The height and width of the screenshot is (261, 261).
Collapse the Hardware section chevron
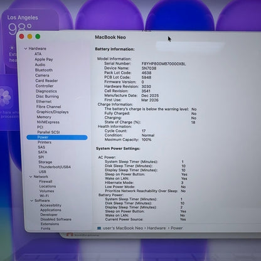tap(26, 48)
